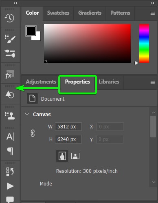This screenshot has height=203, width=158.
Task: Open the Paragraph panel icon
Action: click(x=10, y=151)
